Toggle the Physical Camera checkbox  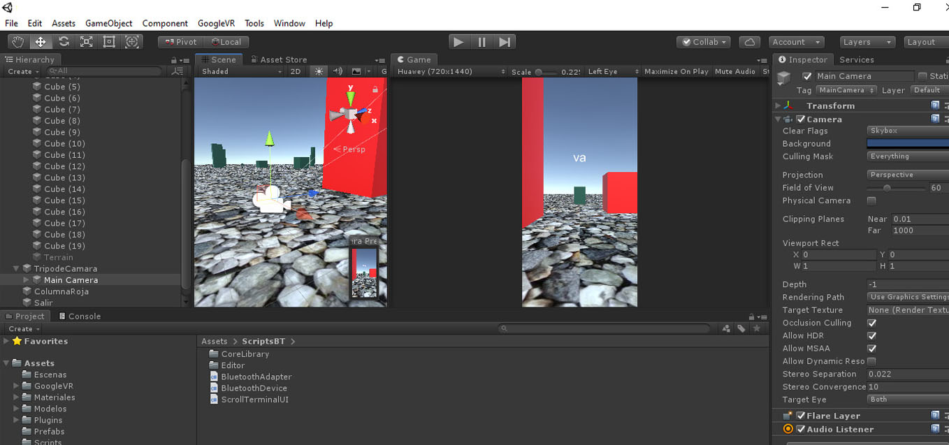pos(871,201)
